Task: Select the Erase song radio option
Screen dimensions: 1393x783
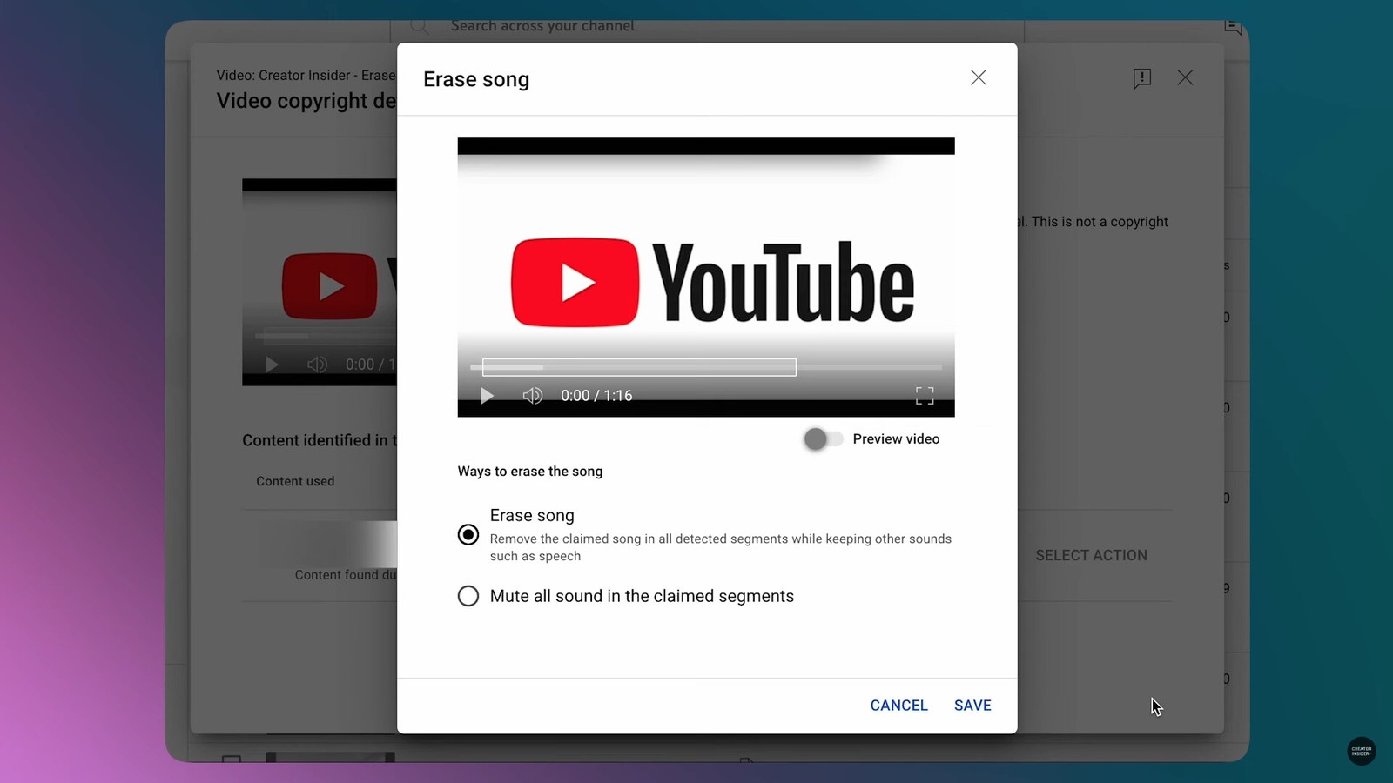Action: [468, 534]
